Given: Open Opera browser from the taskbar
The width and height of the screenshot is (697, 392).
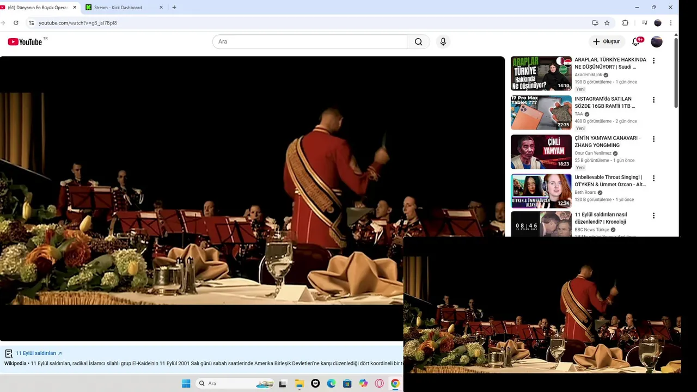Looking at the screenshot, I should point(379,383).
